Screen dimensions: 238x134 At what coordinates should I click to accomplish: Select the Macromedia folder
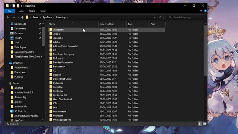pyautogui.click(x=106, y=112)
